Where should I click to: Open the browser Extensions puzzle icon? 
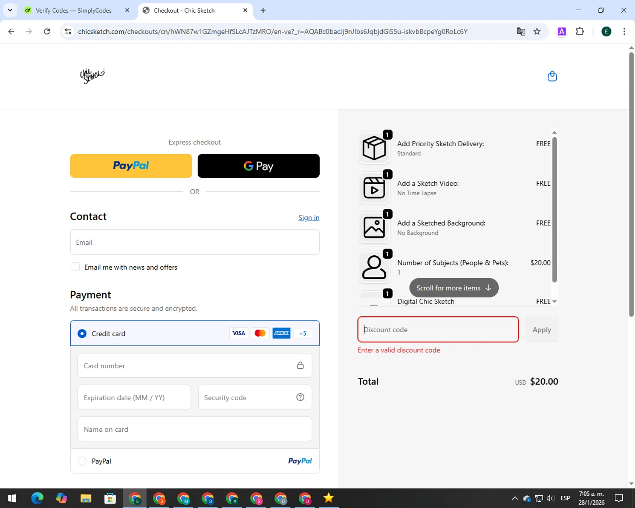[x=580, y=31]
